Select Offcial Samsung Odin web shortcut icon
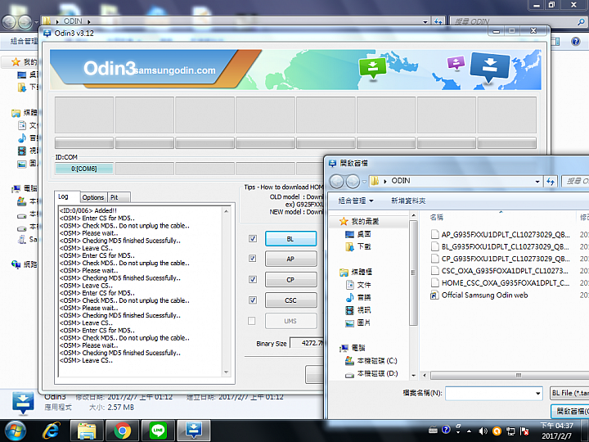Image resolution: width=589 pixels, height=442 pixels. tap(434, 295)
